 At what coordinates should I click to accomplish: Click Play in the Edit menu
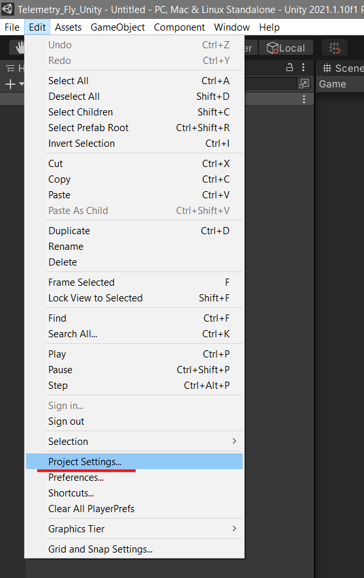coord(134,354)
